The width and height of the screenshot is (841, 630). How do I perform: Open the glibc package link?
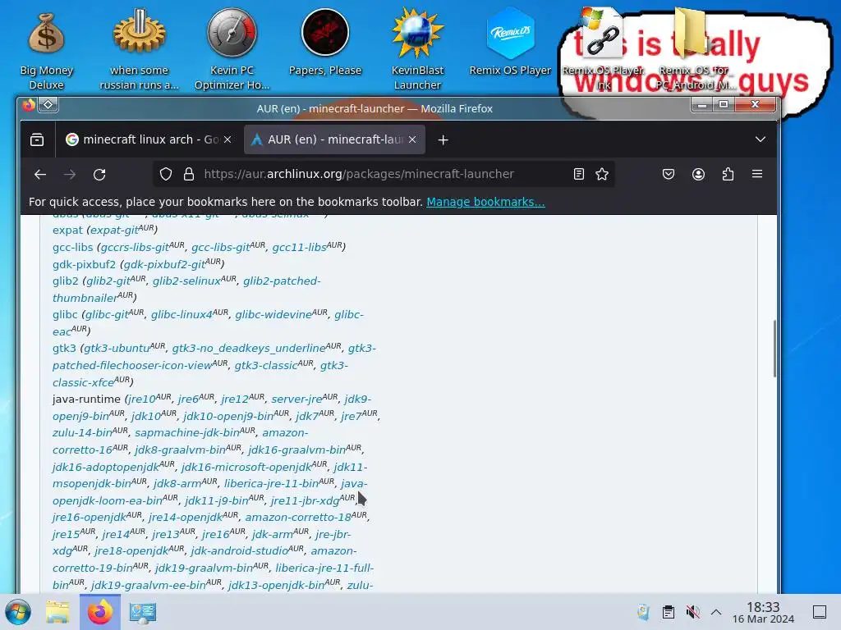coord(65,314)
